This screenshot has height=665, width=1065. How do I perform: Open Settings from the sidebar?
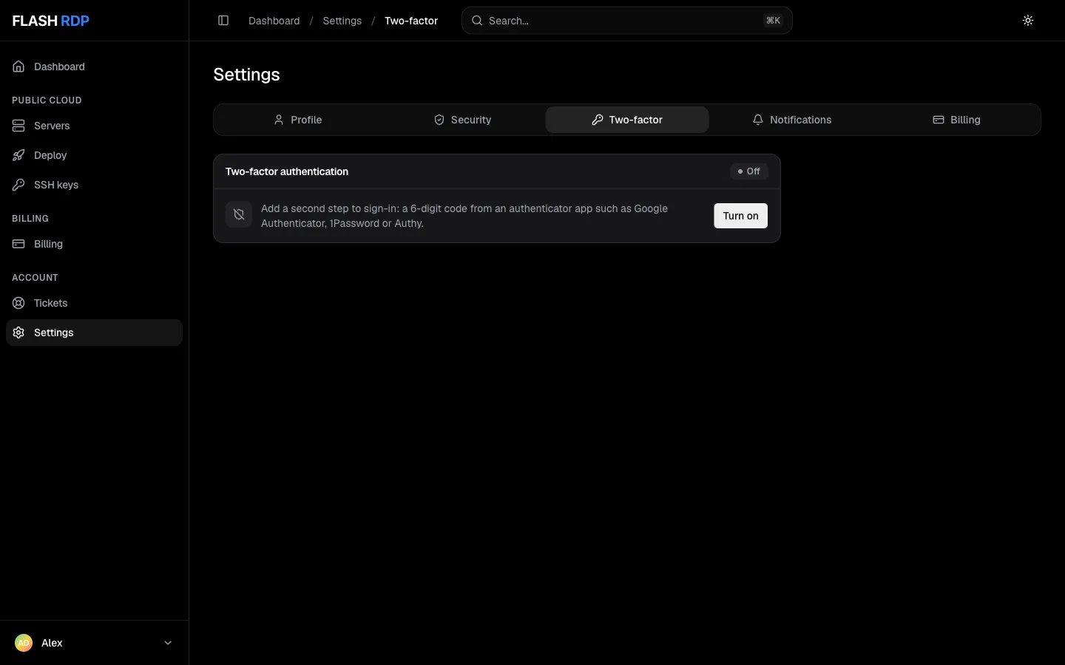click(94, 332)
